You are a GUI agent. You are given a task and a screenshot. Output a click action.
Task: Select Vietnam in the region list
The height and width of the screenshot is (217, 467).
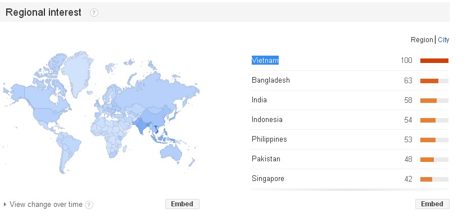point(265,61)
